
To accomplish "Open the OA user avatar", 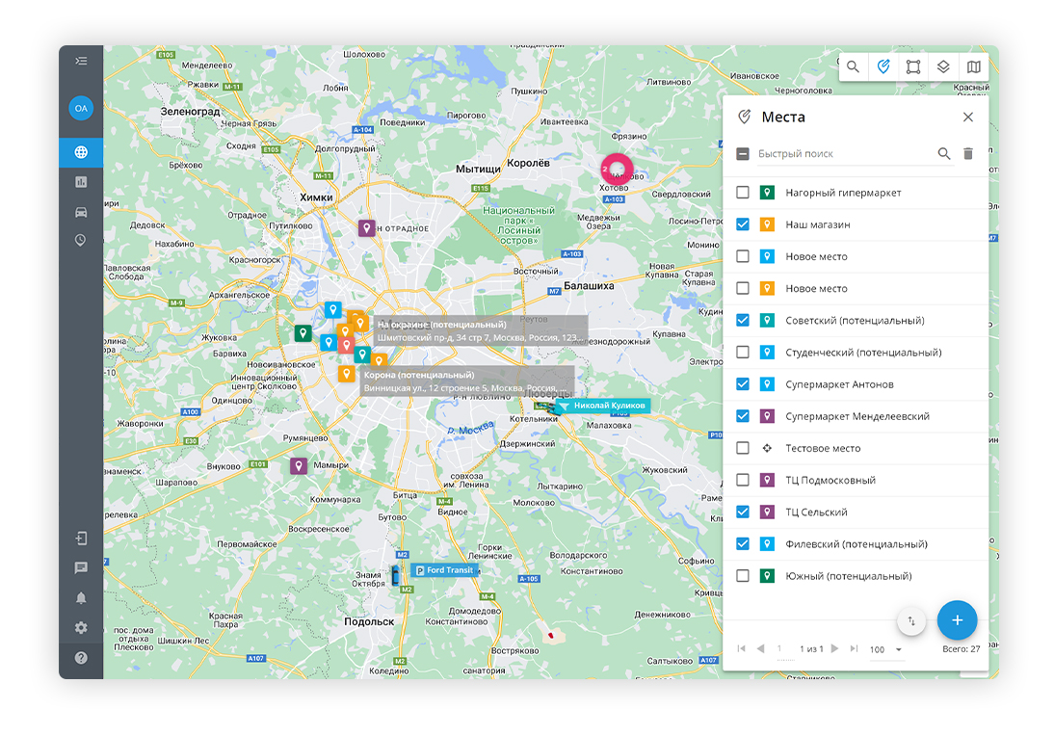I will [x=81, y=108].
